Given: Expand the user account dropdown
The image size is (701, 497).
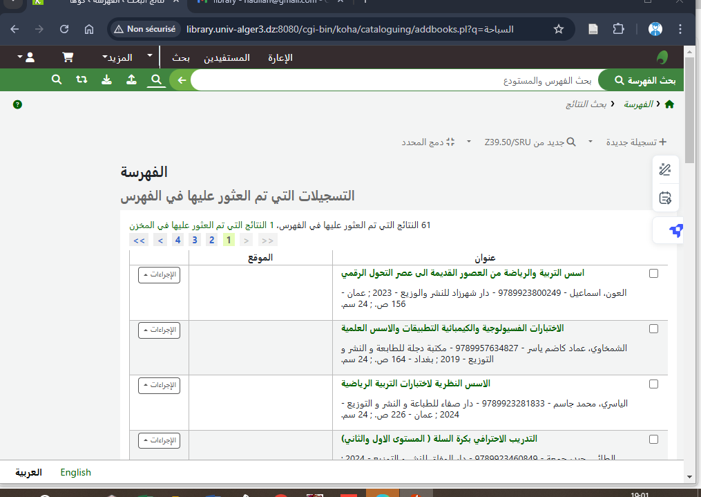Looking at the screenshot, I should (x=25, y=57).
